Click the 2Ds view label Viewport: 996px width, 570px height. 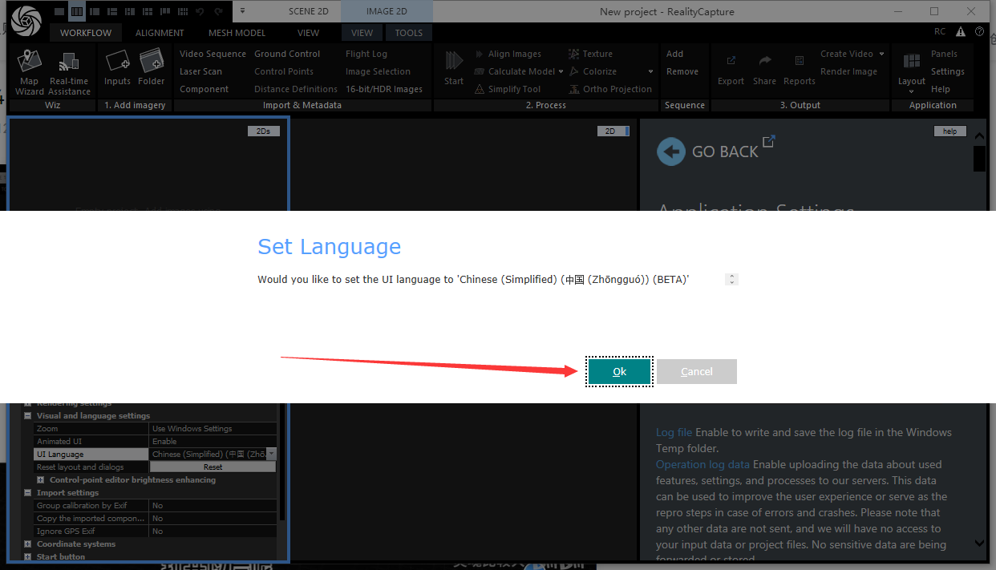[x=264, y=131]
